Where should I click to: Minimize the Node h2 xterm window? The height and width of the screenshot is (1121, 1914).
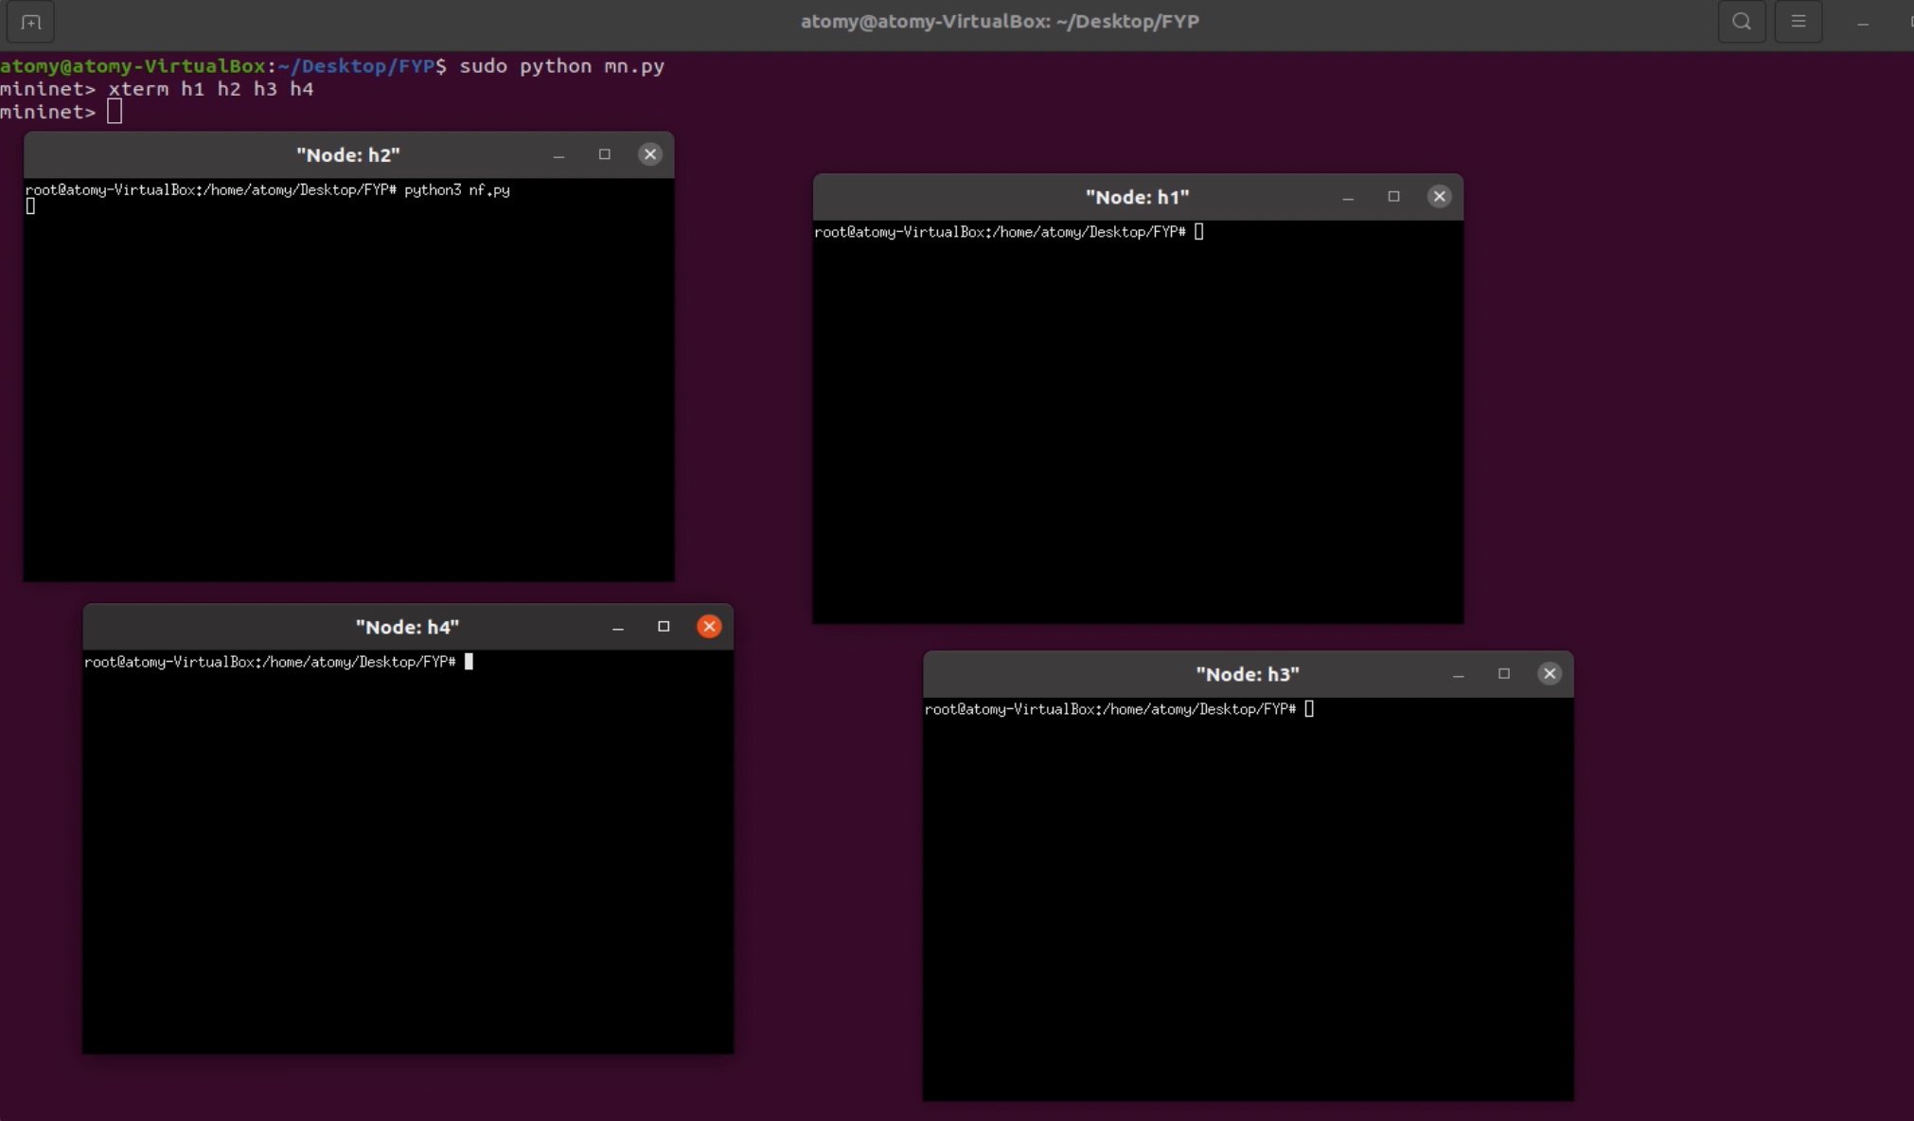(559, 155)
